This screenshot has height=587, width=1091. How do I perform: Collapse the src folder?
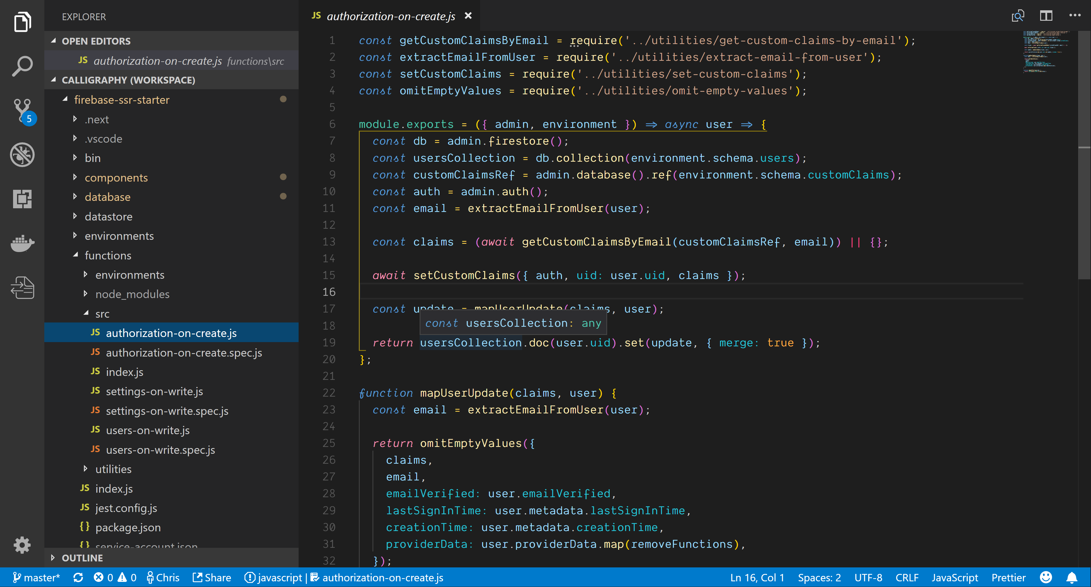click(x=171, y=313)
